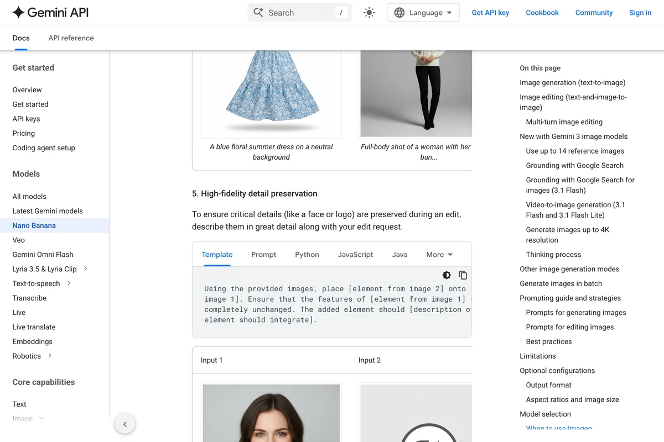Viewport: 664px width, 442px height.
Task: Jump to Model selection section
Action: tap(545, 414)
